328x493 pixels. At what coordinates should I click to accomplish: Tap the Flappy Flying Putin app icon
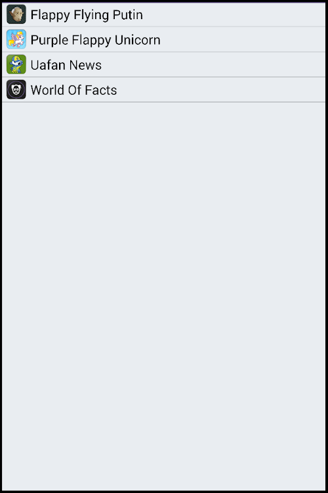coord(16,14)
